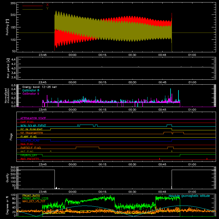Click the BAD_PACKETS flag label
This screenshot has width=219, height=219.
coord(30,159)
